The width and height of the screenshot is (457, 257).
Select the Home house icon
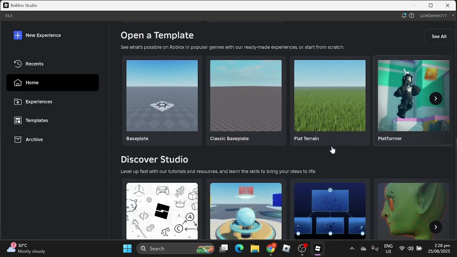(x=18, y=82)
